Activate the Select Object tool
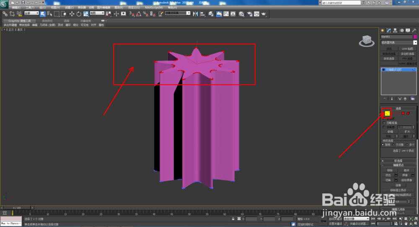419x227 pixels. tap(43, 14)
